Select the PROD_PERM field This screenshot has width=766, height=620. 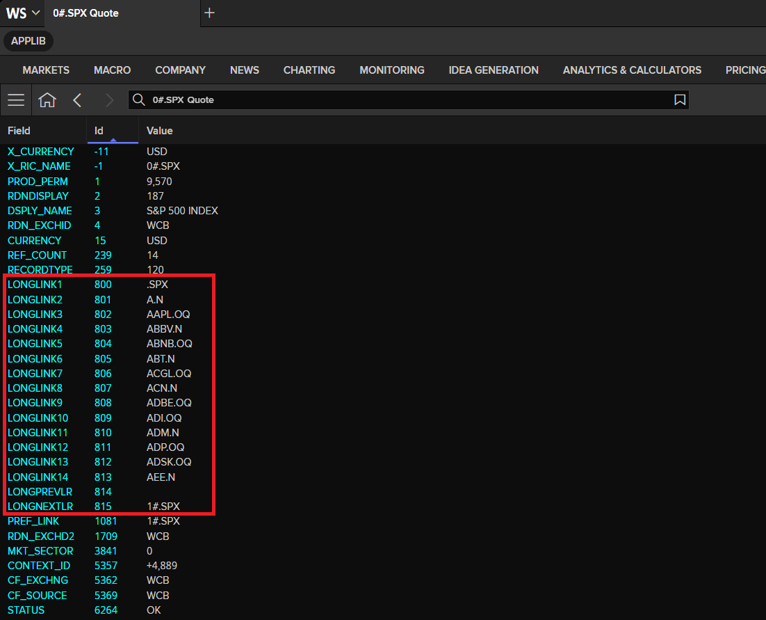point(38,182)
